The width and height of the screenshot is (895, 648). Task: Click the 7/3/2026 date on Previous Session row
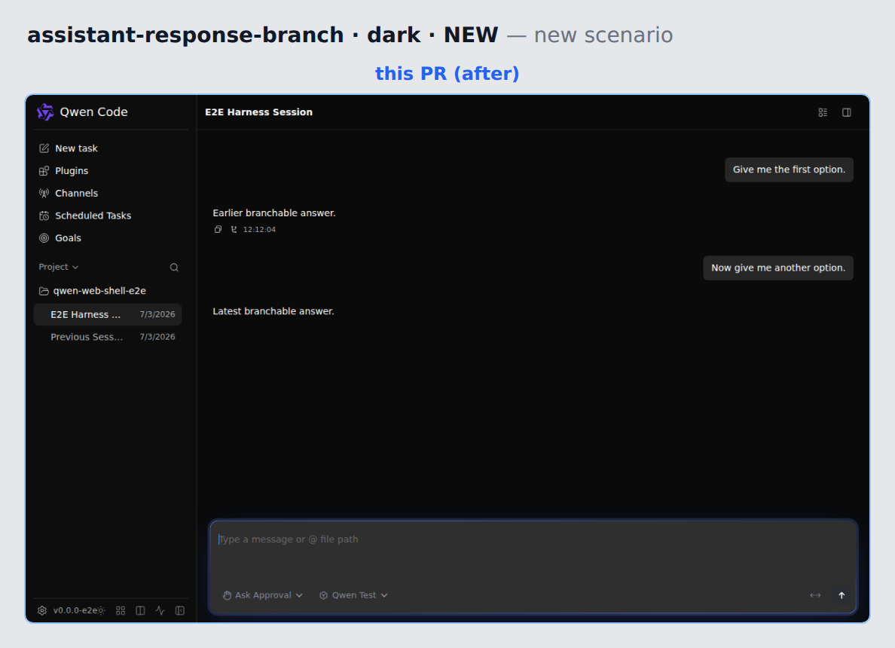pos(157,337)
